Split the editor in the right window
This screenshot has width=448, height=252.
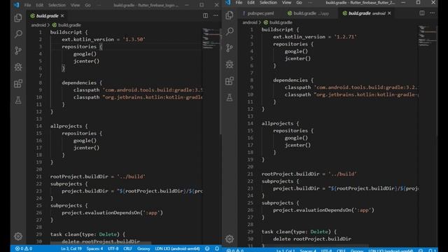(x=422, y=13)
